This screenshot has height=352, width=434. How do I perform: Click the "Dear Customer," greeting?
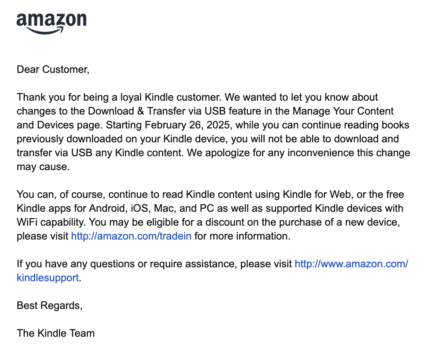[53, 69]
